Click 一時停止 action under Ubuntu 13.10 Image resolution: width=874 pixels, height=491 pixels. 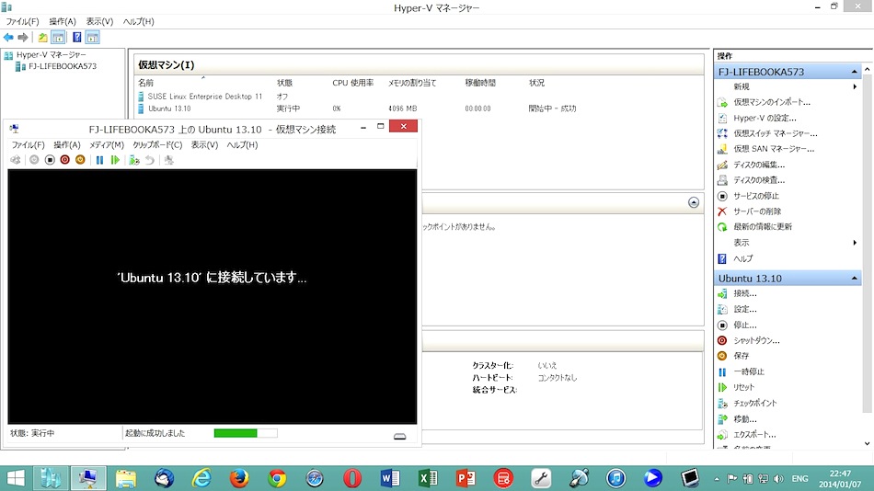click(749, 371)
